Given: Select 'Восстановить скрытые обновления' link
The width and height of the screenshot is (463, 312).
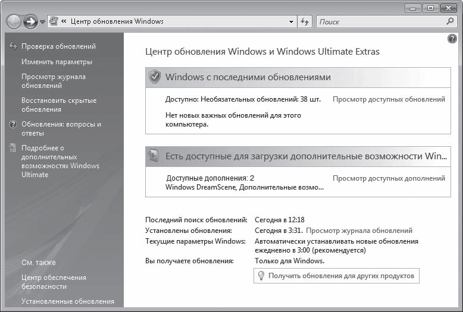Looking at the screenshot, I should coord(58,105).
